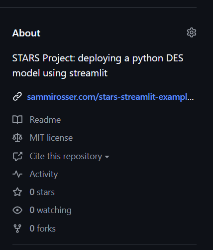View the 0 forks list

[42, 229]
